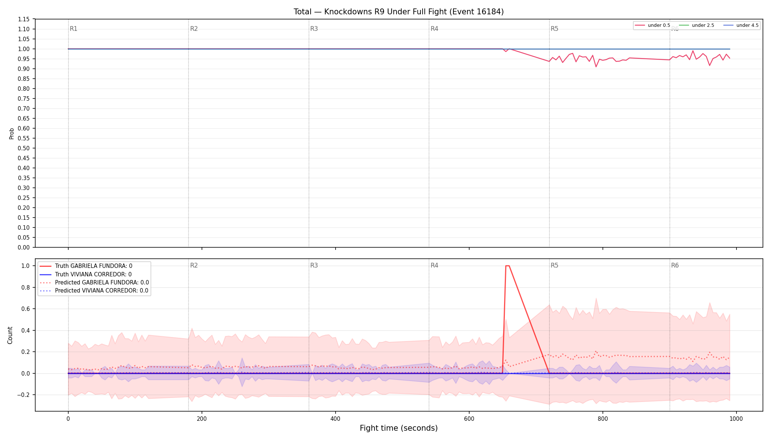Click the R4 label in the Prob chart
The width and height of the screenshot is (771, 441).
(x=434, y=29)
